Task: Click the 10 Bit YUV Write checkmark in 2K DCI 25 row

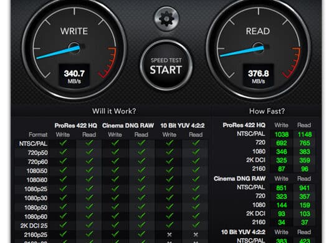Action: coord(169,225)
